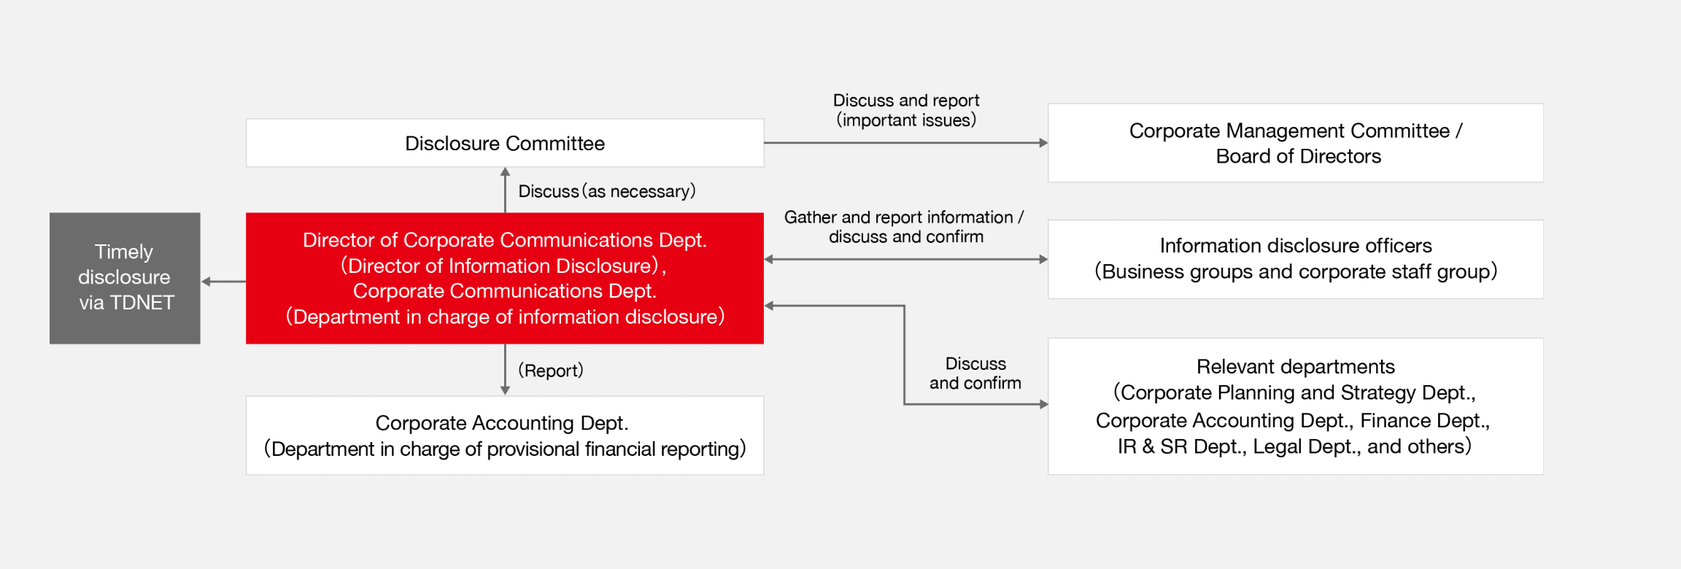Click the Relevant departments box
1681x569 pixels.
click(x=1295, y=406)
